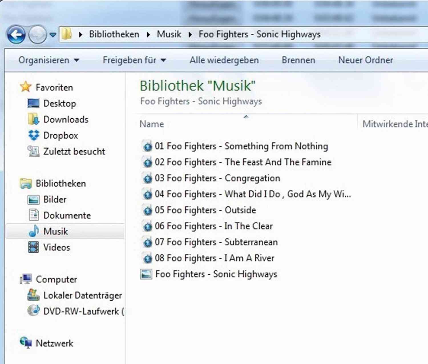Click the DVD-RW-Laufwerk disc icon
Image resolution: width=428 pixels, height=364 pixels.
33,311
